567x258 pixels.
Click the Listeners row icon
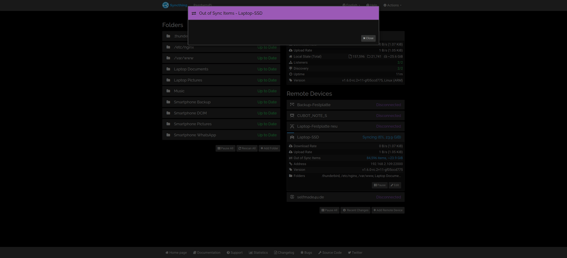(x=290, y=62)
